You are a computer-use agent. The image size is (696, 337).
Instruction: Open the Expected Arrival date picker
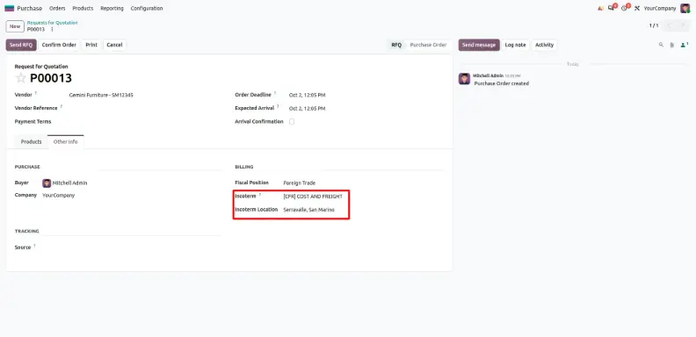308,108
